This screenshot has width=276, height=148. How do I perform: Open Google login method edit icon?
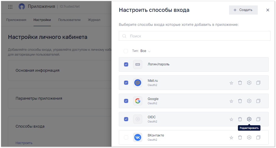249,101
